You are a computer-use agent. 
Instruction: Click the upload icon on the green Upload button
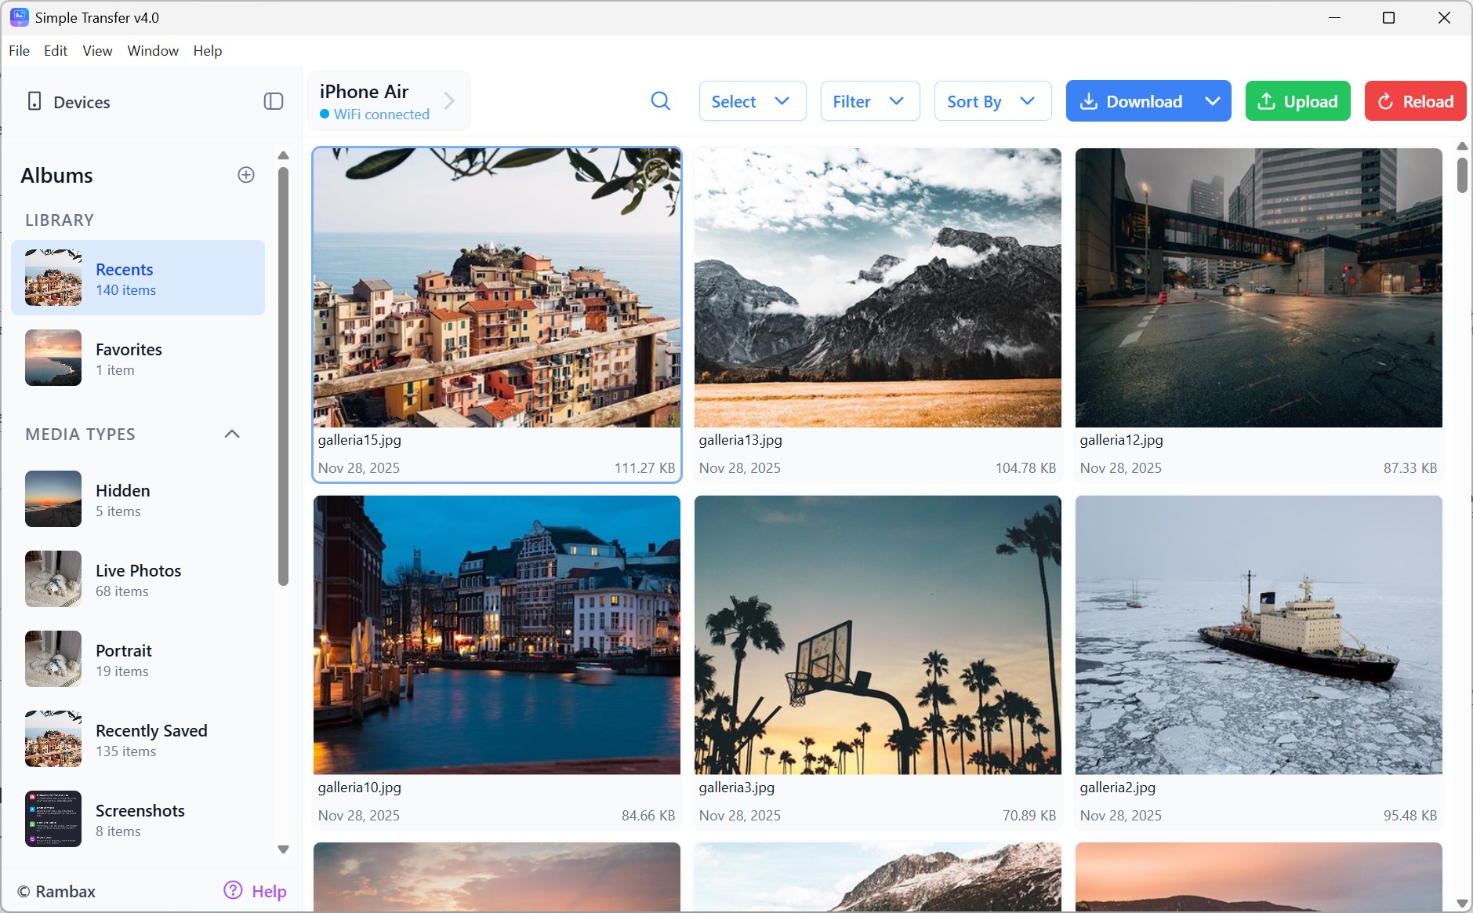pyautogui.click(x=1267, y=101)
